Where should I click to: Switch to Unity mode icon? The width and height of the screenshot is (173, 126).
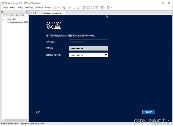97,7
